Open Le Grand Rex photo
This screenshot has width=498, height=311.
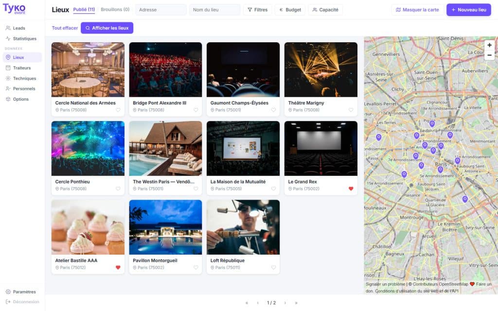point(321,148)
